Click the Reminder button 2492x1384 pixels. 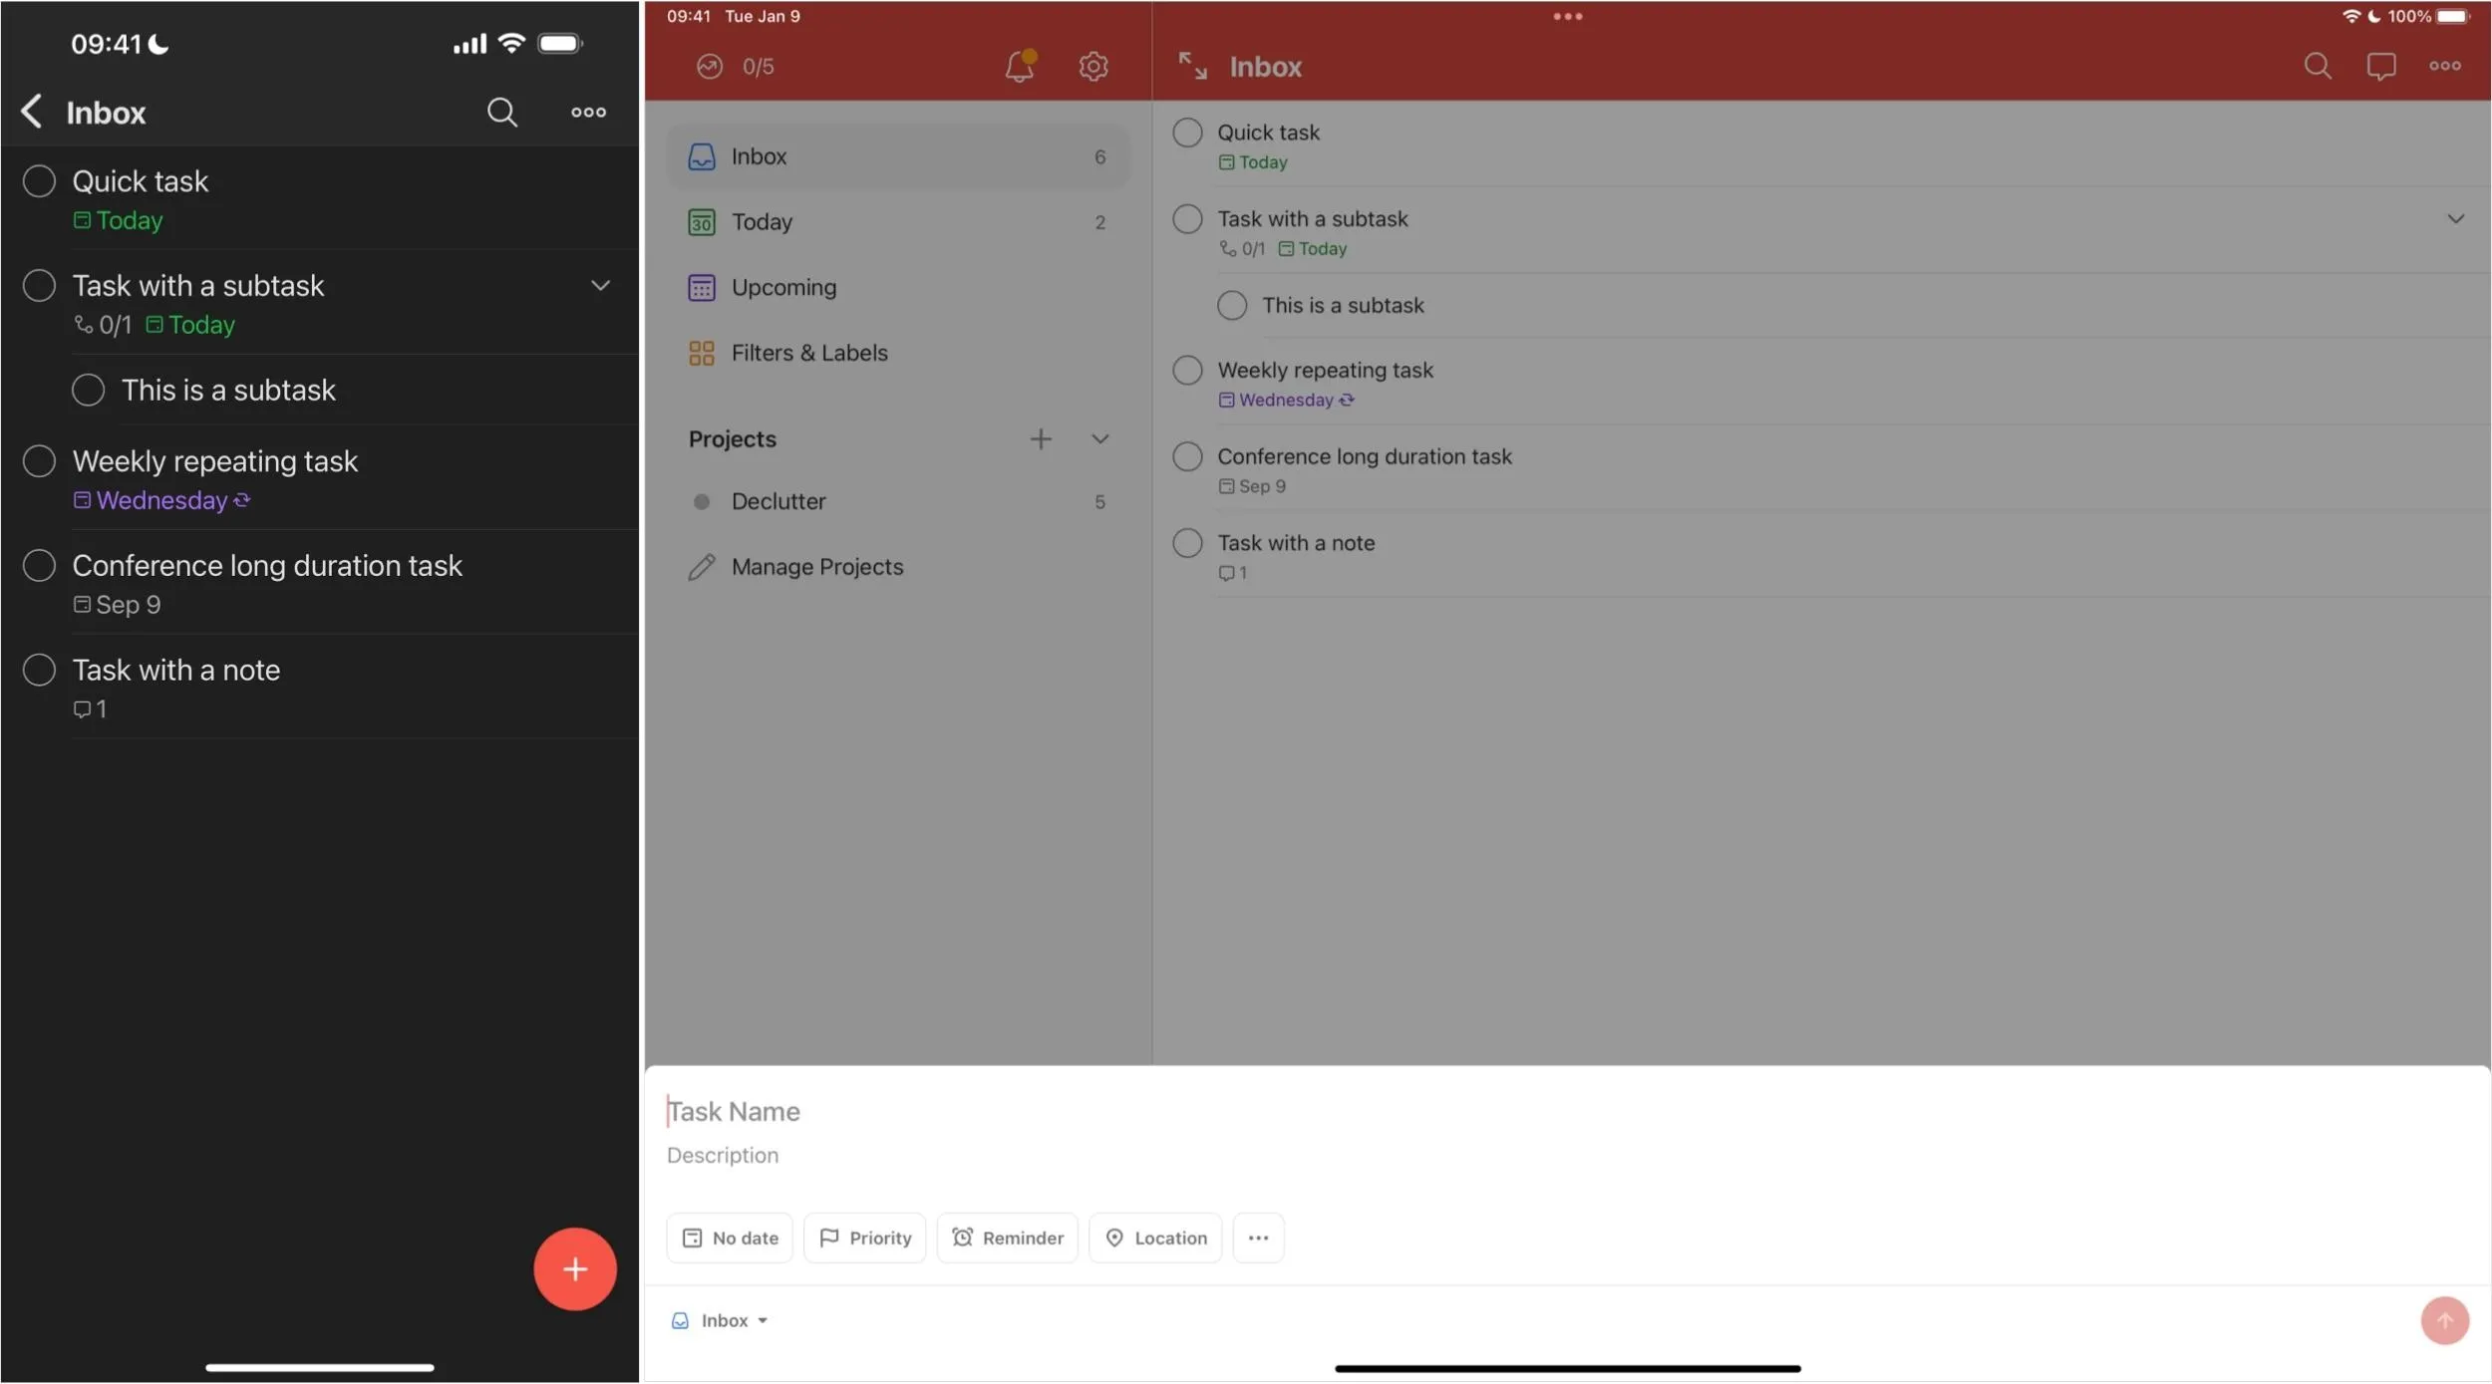[x=1007, y=1239]
